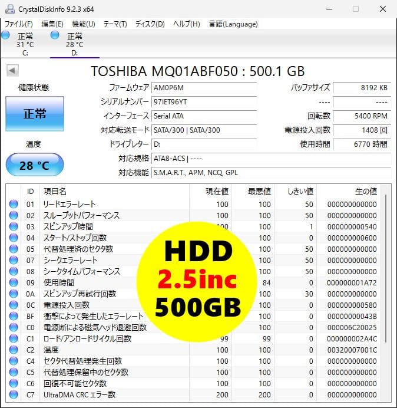Click the SMART list vertical scrollbar
Screen dimensions: 397x408
click(386, 268)
